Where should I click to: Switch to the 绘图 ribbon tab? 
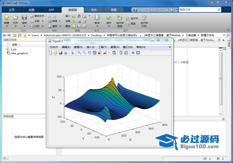32,10
